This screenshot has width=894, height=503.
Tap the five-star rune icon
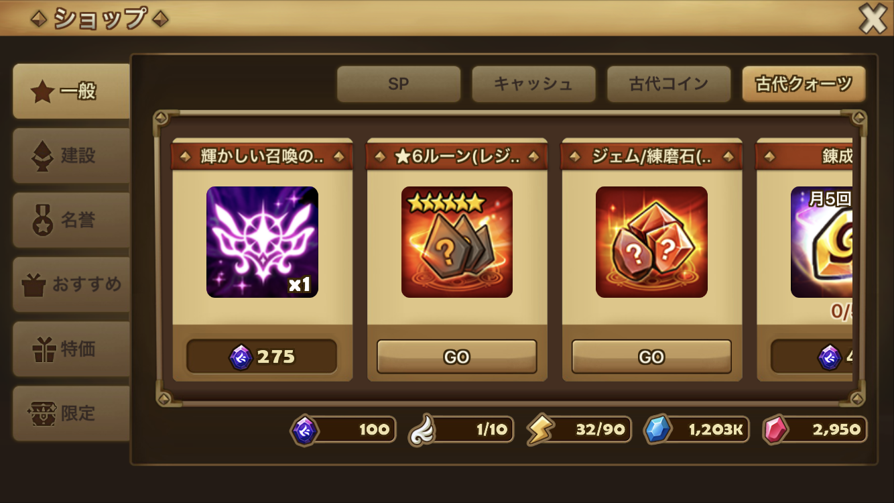457,242
